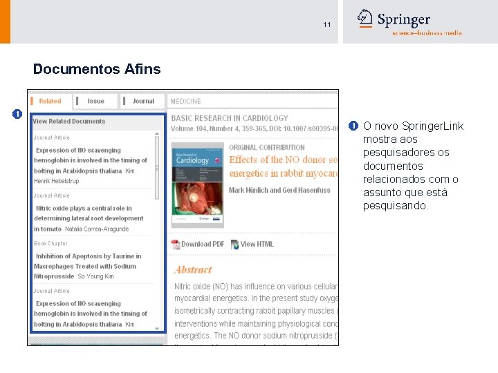Screen dimensions: 498x373
Task: Open 'Nitric oxide plays a central role' article
Action: tap(89, 218)
